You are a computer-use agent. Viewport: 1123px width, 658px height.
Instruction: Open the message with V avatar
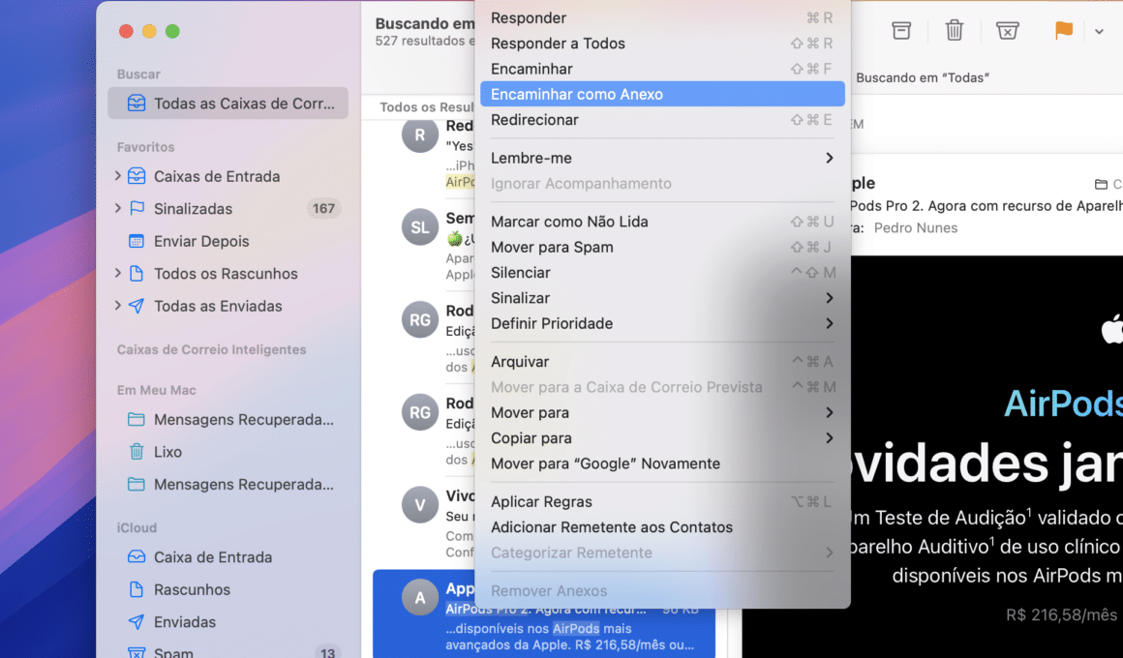[x=420, y=505]
